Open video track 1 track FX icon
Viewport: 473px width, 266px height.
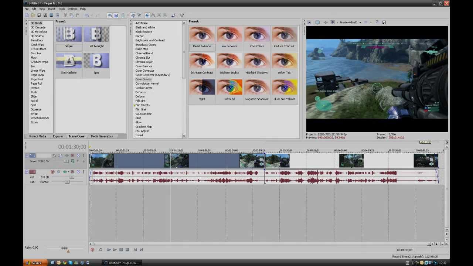67,156
